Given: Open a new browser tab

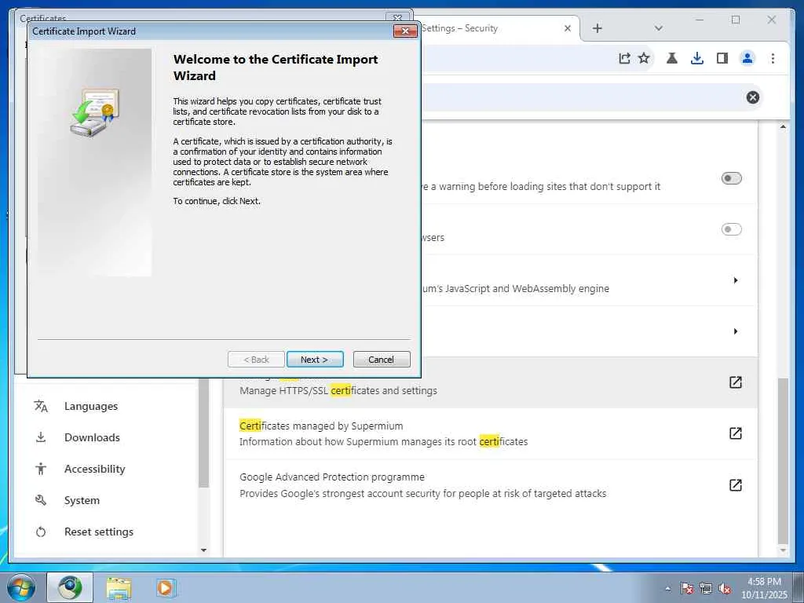Looking at the screenshot, I should click(x=597, y=28).
